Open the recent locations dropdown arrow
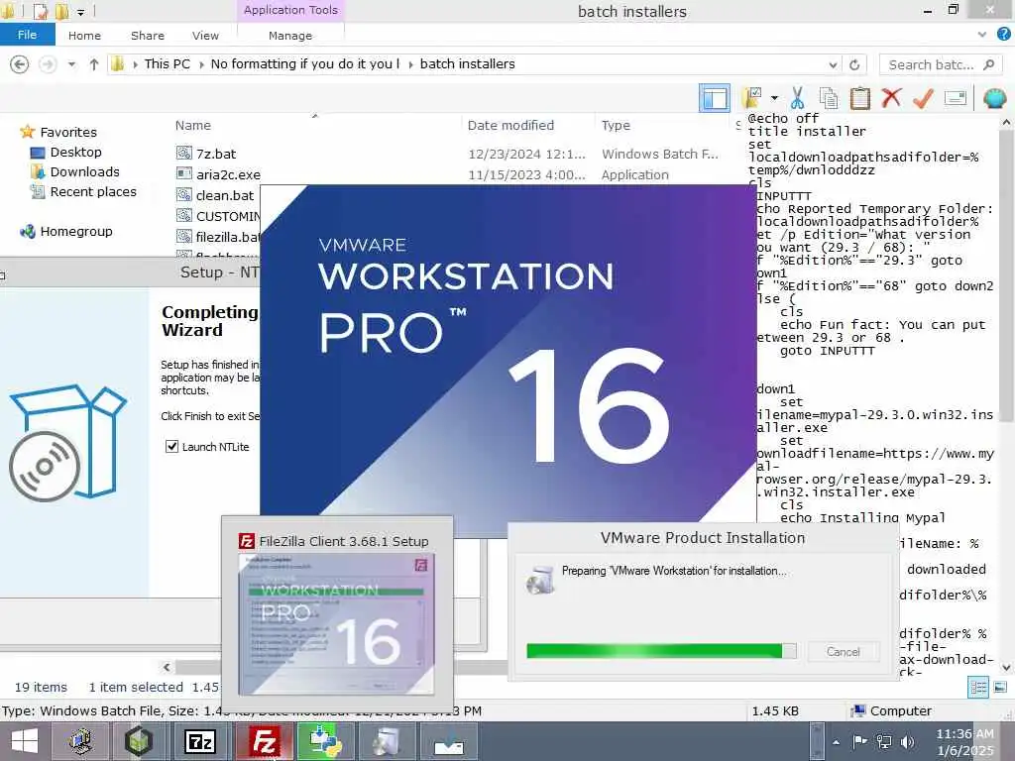Screen dimensions: 1015x761 (x=71, y=64)
